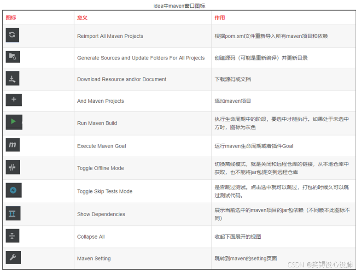
Task: Click the Download Resource icon
Action: coord(12,78)
